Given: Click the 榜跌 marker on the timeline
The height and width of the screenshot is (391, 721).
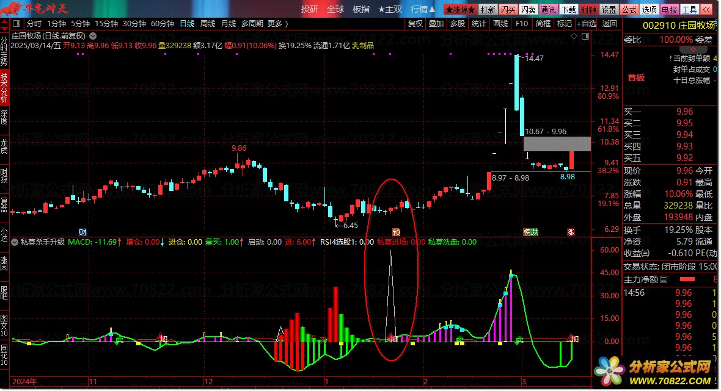Looking at the screenshot, I should (x=531, y=232).
